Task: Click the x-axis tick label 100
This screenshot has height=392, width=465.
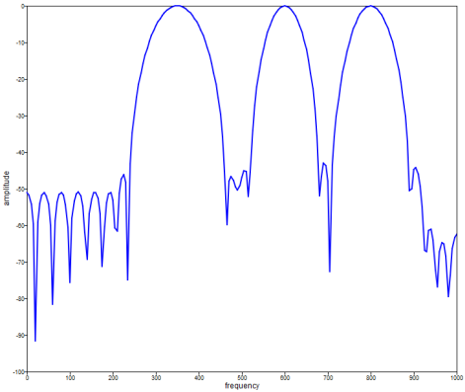Action: coord(70,377)
